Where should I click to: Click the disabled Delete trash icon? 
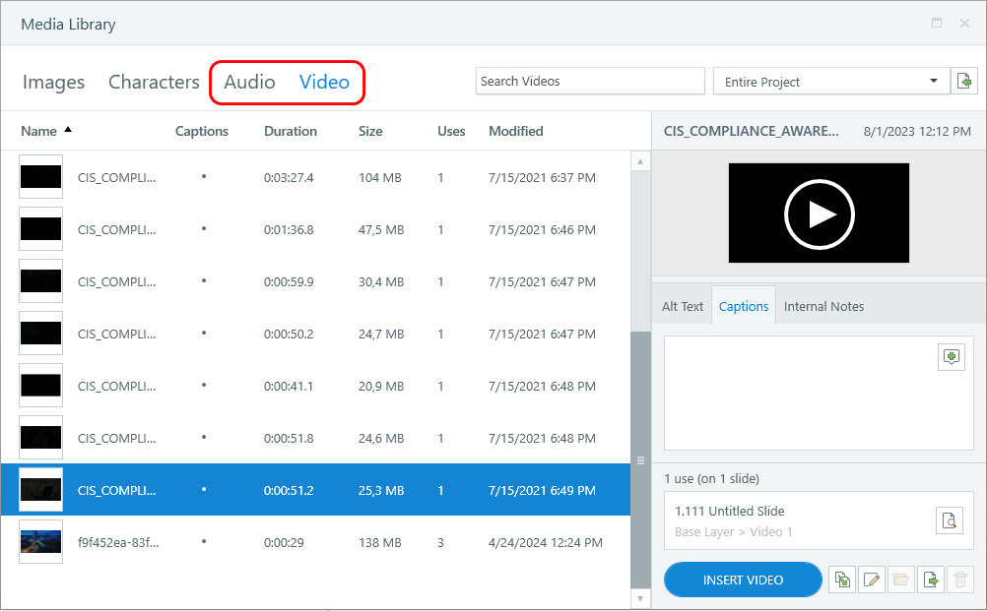(x=960, y=580)
